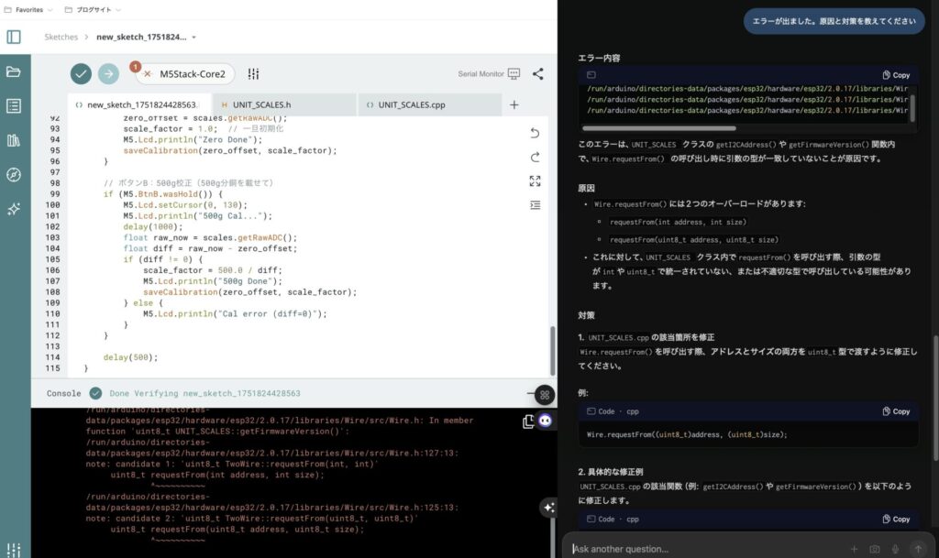Click code line 114 delay(500);
939x558 pixels.
[130, 357]
